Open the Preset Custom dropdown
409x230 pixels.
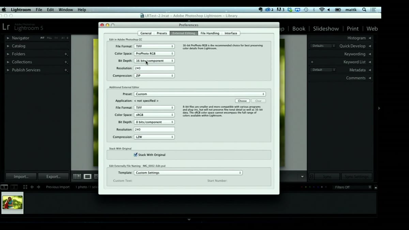(x=200, y=94)
